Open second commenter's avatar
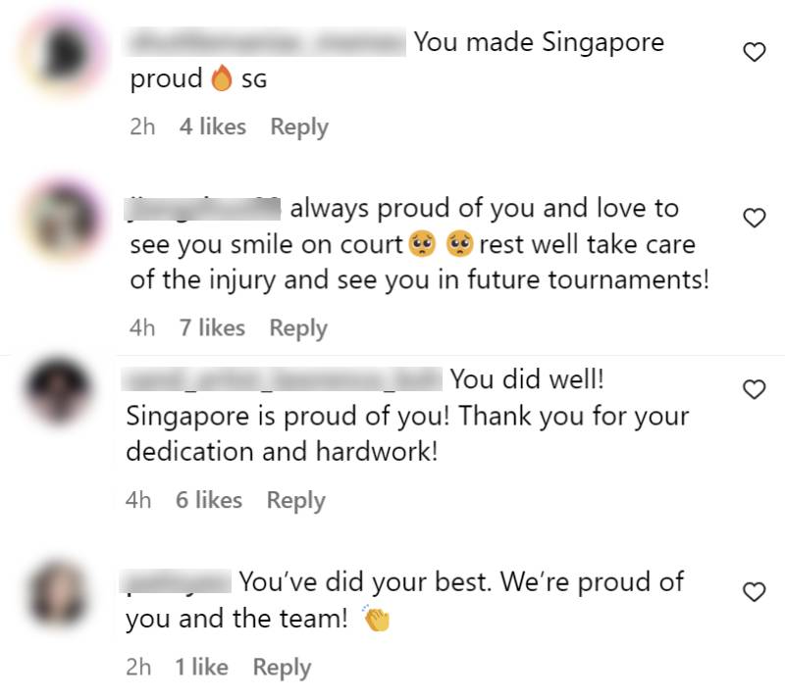785x700 pixels. coord(64,220)
